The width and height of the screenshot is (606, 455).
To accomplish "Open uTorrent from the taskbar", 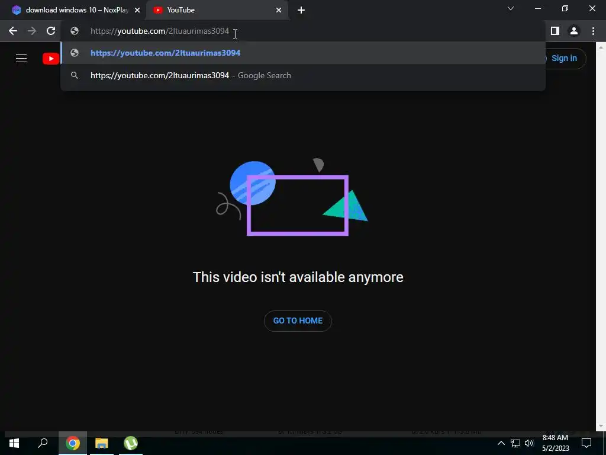I will (131, 443).
